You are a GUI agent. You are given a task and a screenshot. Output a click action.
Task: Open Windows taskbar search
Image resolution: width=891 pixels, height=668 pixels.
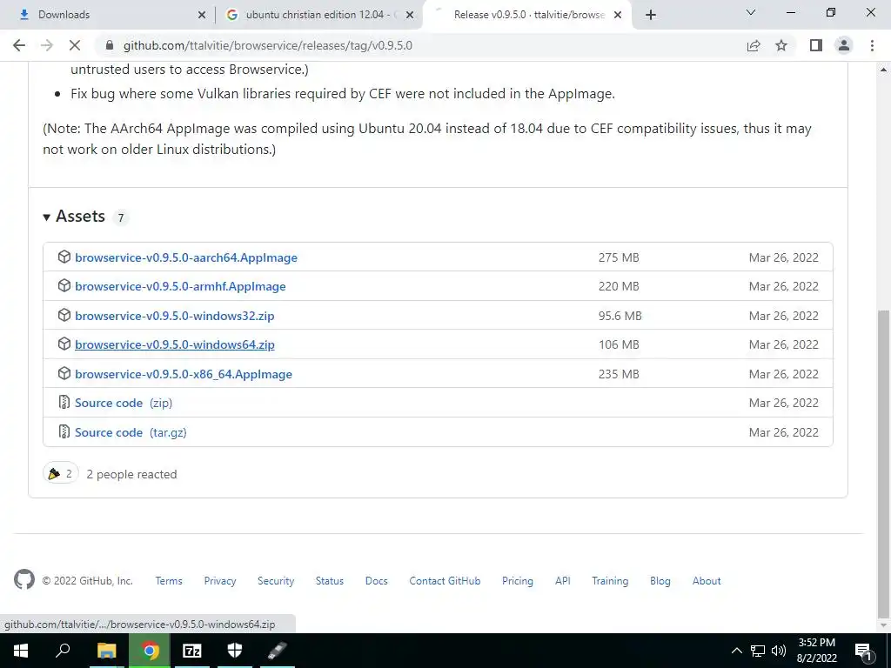pyautogui.click(x=63, y=651)
